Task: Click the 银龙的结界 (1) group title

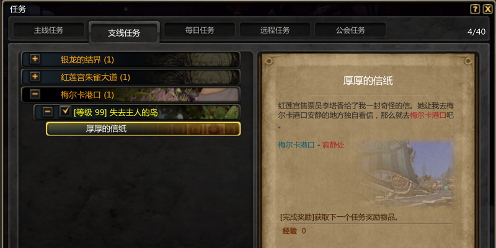Action: pyautogui.click(x=87, y=59)
